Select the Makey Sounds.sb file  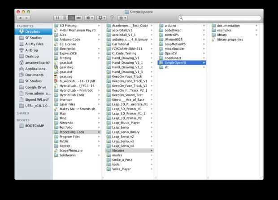(77, 109)
